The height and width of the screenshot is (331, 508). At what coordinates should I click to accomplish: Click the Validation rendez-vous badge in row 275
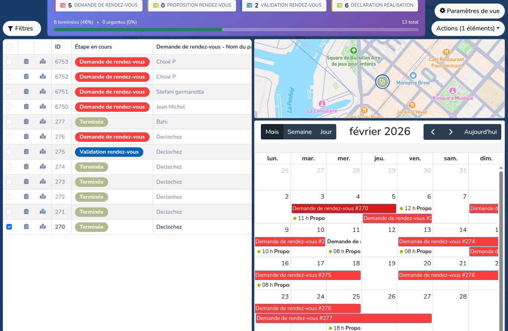click(x=109, y=152)
